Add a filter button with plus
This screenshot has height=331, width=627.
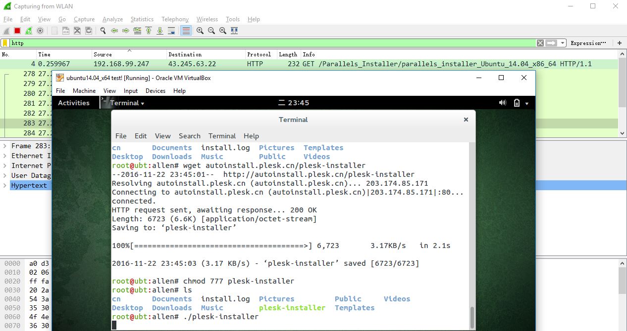point(619,43)
